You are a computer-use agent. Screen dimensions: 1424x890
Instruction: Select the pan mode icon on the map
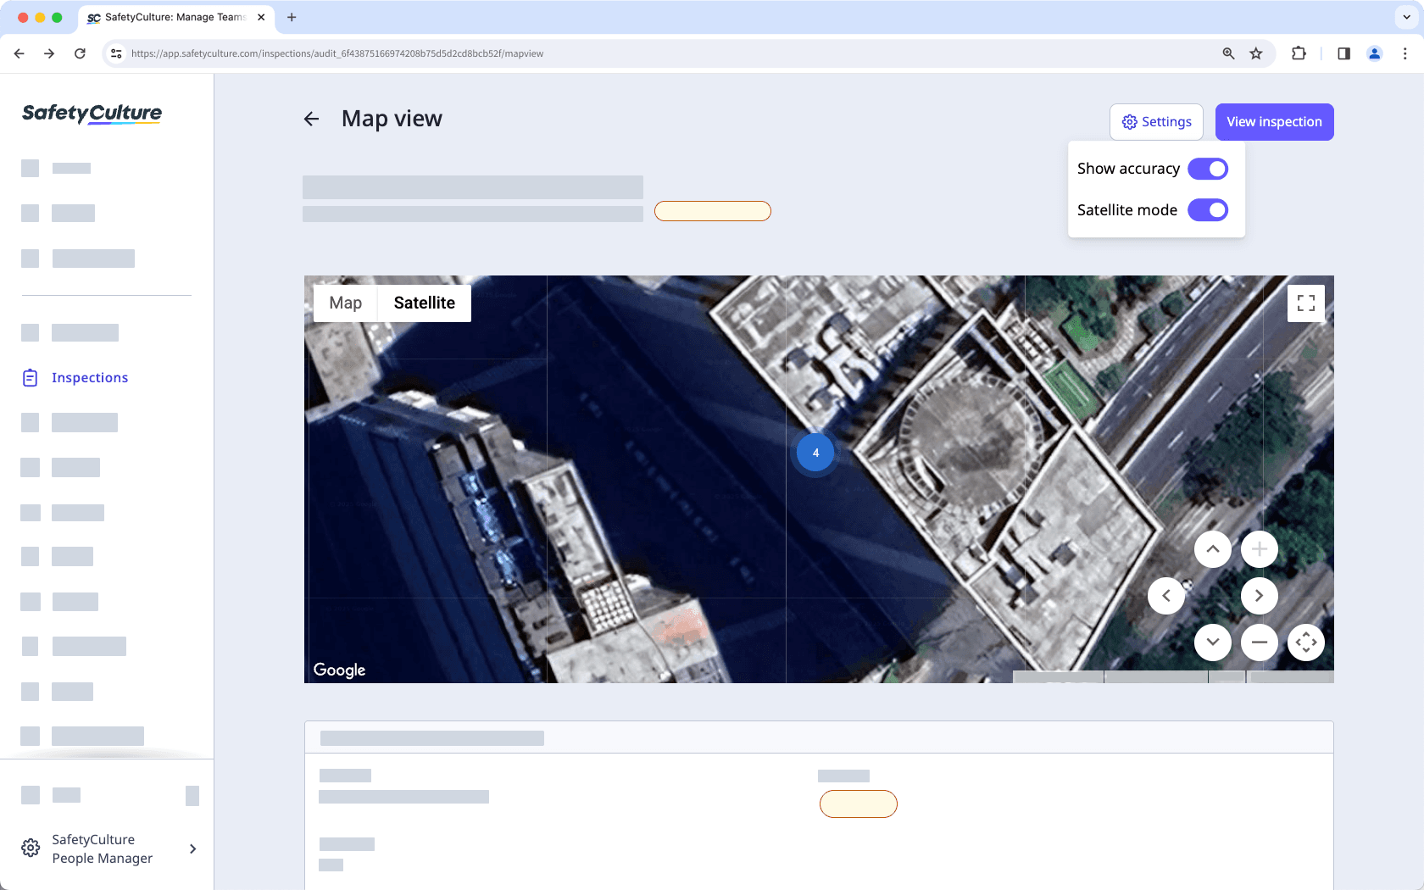pos(1305,642)
